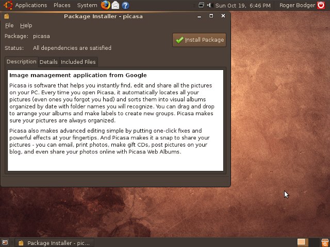This screenshot has width=330, height=247.
Task: Click the Package Installer taskbar button
Action: click(x=54, y=243)
